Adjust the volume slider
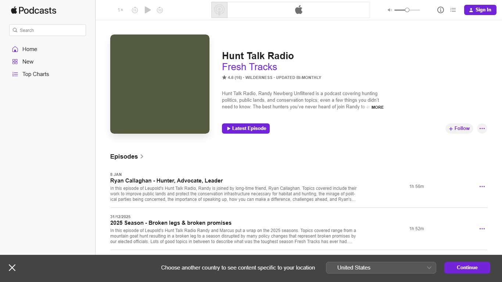 click(x=407, y=10)
